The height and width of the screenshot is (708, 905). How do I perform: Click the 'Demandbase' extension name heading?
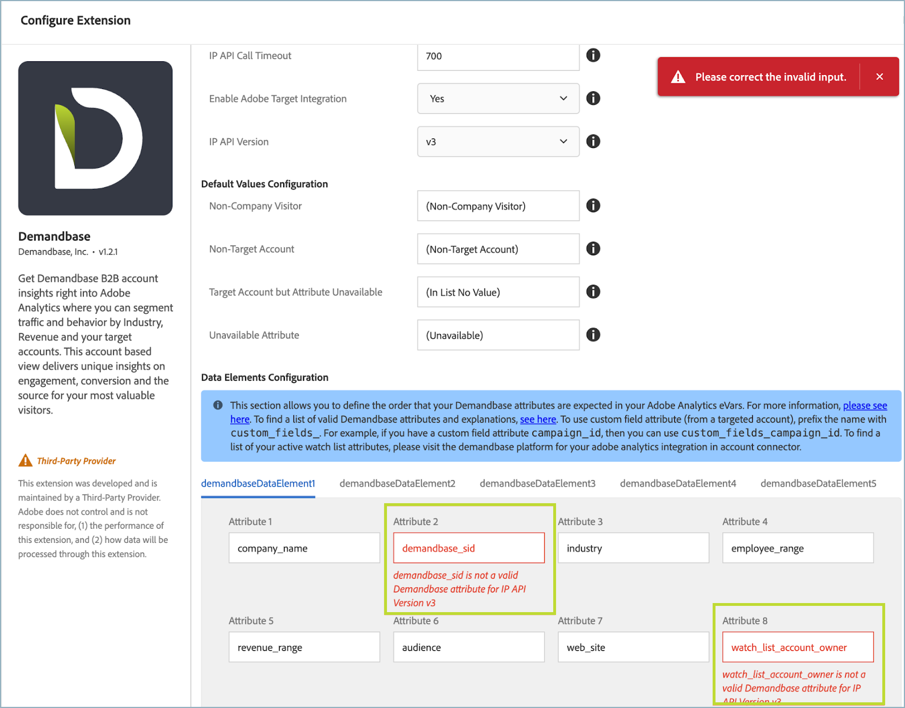[x=54, y=236]
